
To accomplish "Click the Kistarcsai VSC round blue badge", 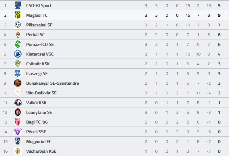I will pos(18,54).
